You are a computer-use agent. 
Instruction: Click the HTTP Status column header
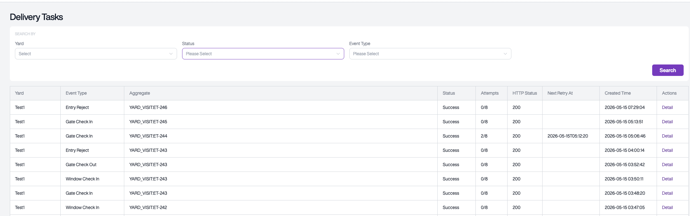(x=525, y=93)
